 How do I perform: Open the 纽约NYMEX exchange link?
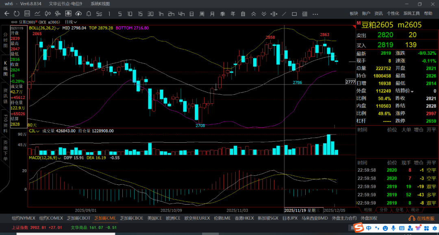[24, 218]
